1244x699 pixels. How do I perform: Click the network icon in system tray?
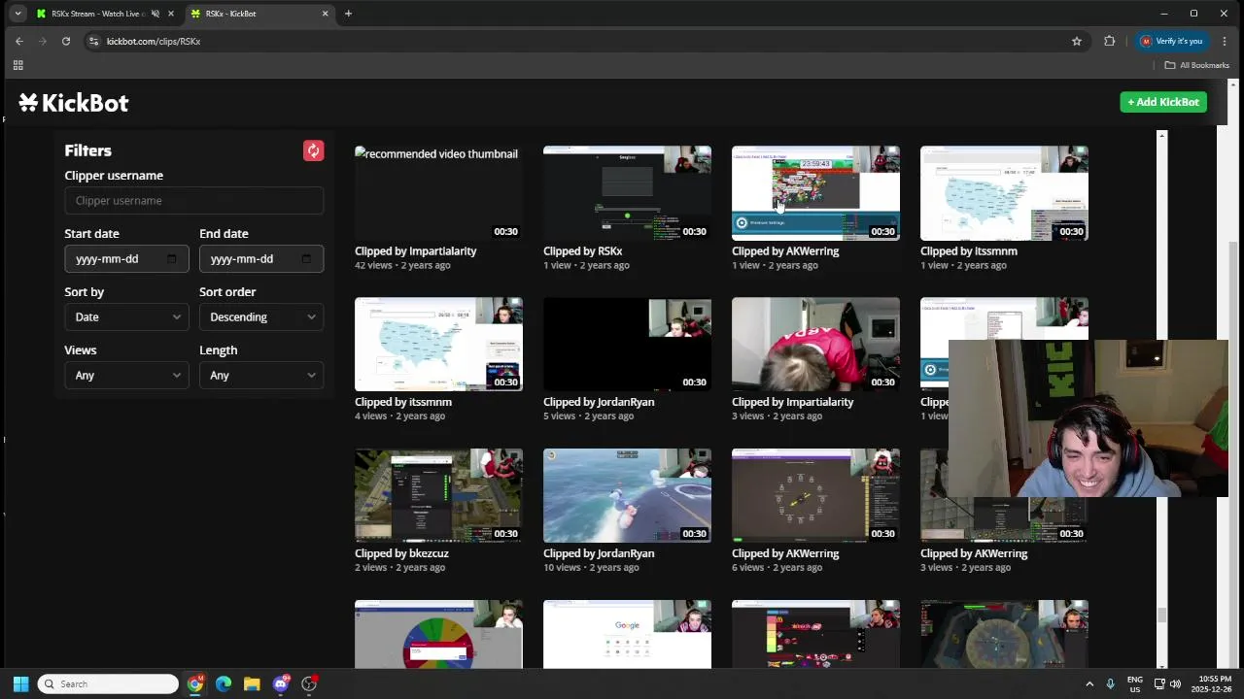pos(1160,683)
